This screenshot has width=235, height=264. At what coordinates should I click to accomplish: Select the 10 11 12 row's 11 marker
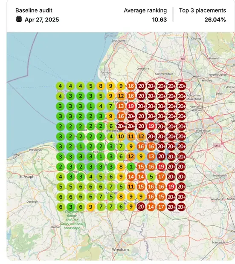tap(131, 136)
